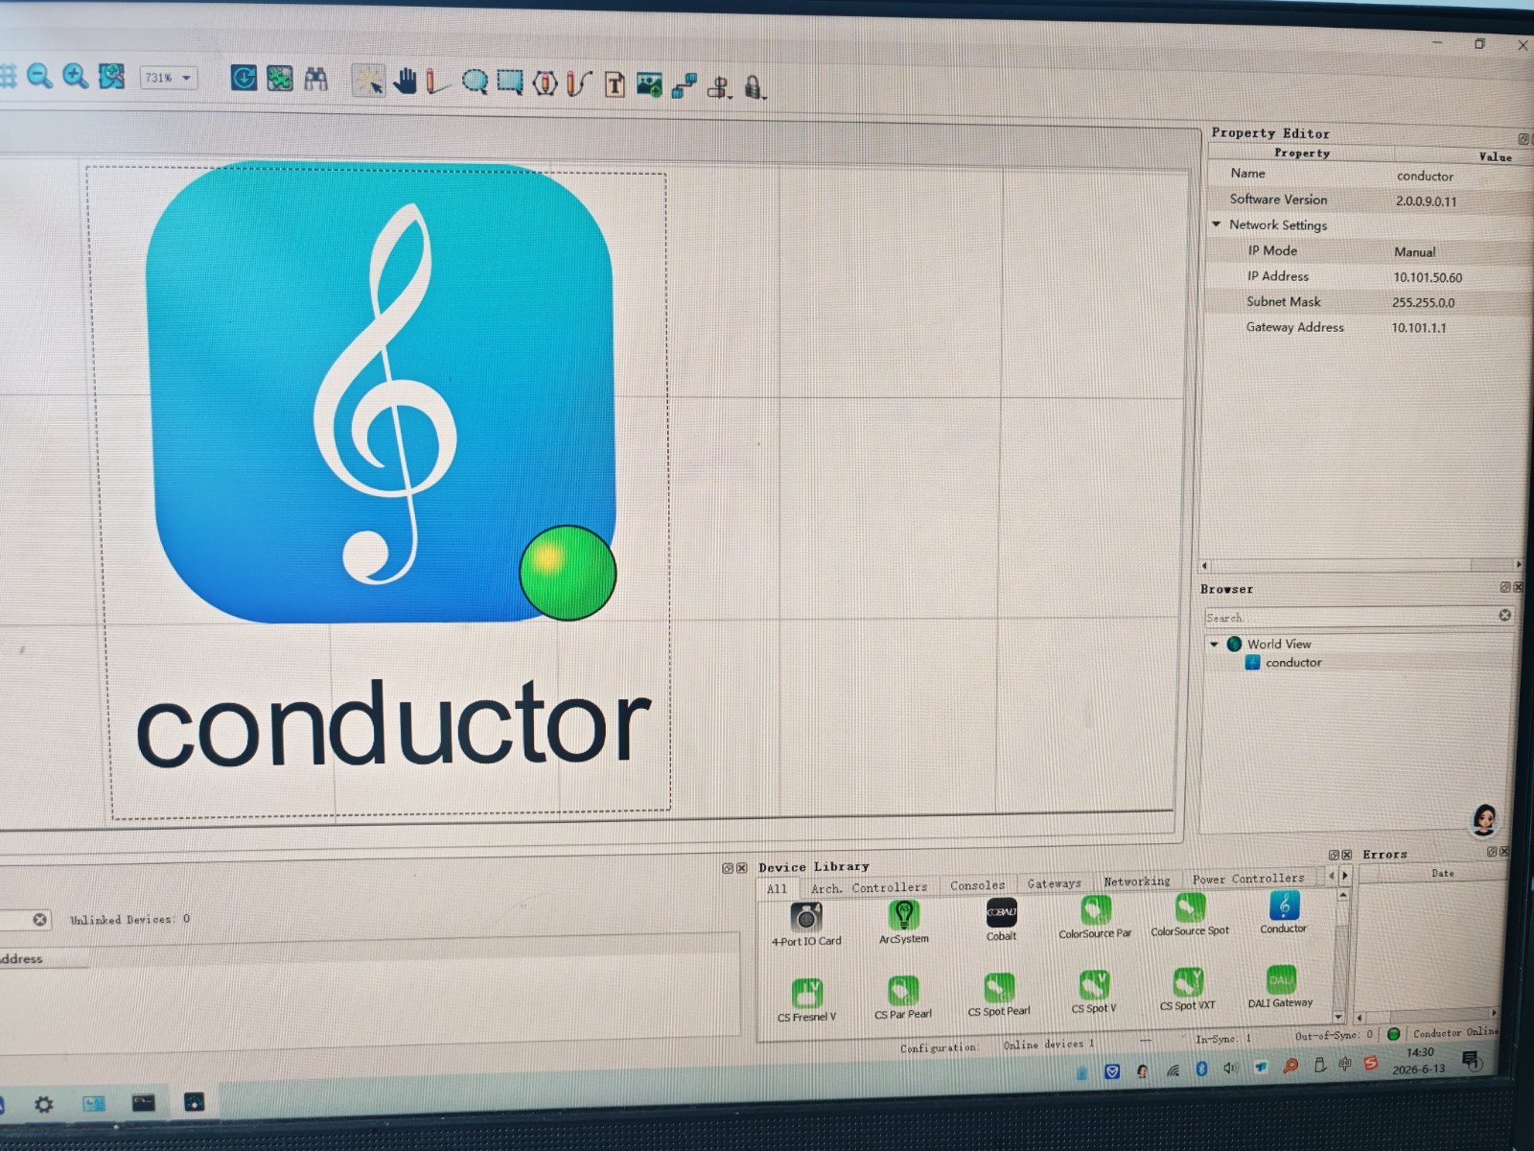Open the 731% zoom level dropdown

(169, 78)
